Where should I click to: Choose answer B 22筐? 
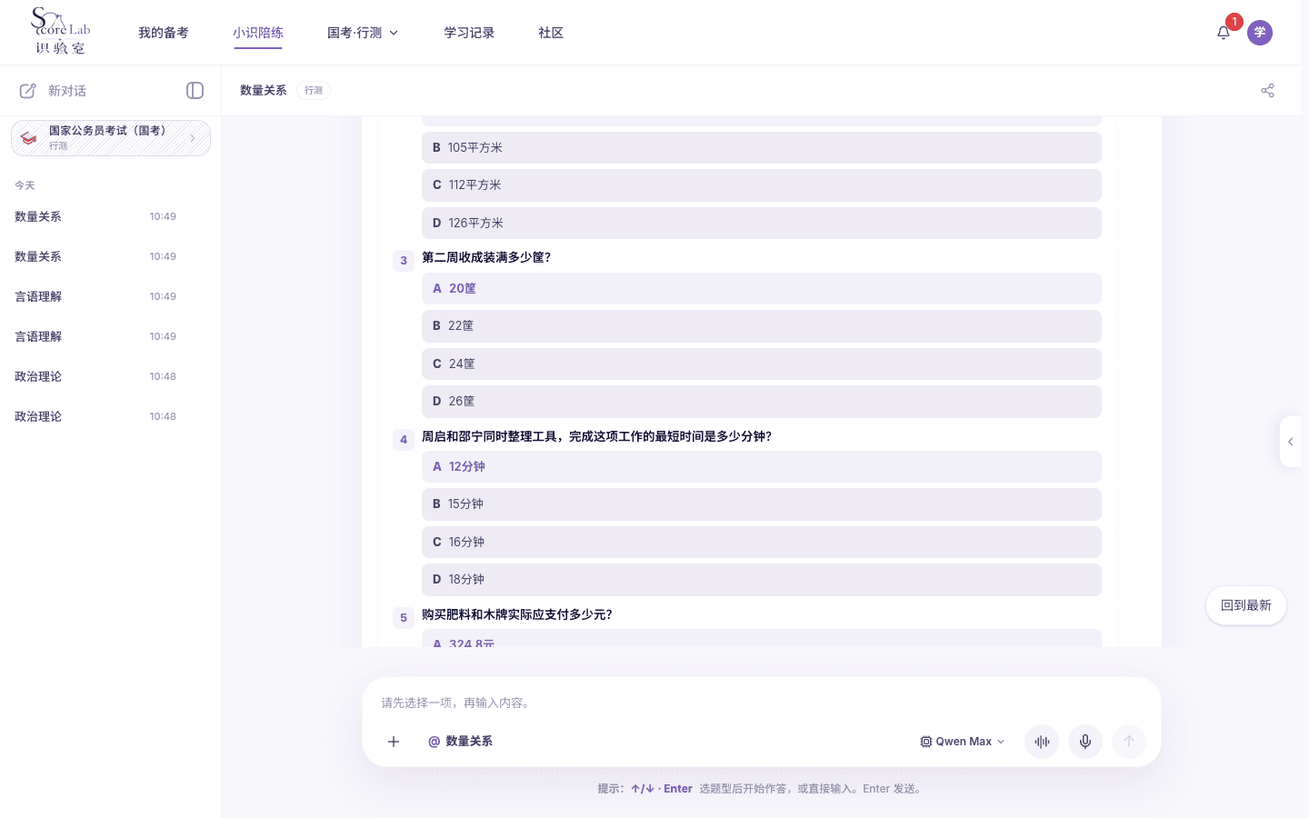click(x=762, y=326)
